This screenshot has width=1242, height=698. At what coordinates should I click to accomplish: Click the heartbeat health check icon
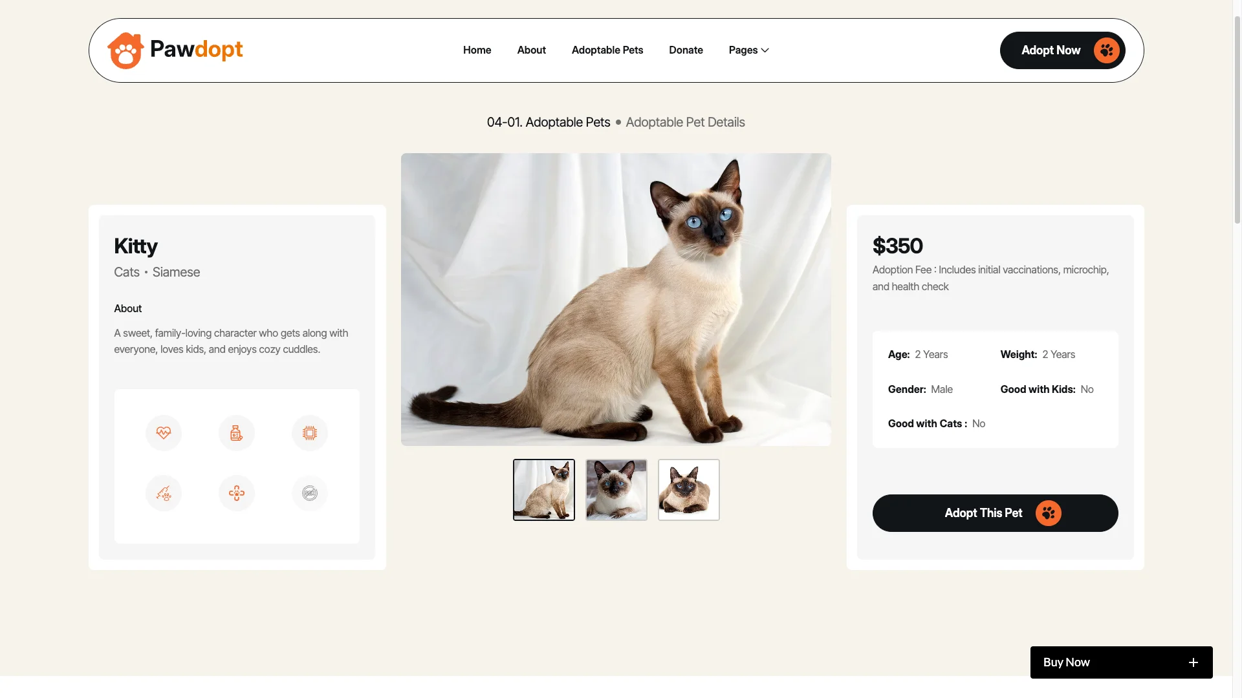pyautogui.click(x=164, y=433)
